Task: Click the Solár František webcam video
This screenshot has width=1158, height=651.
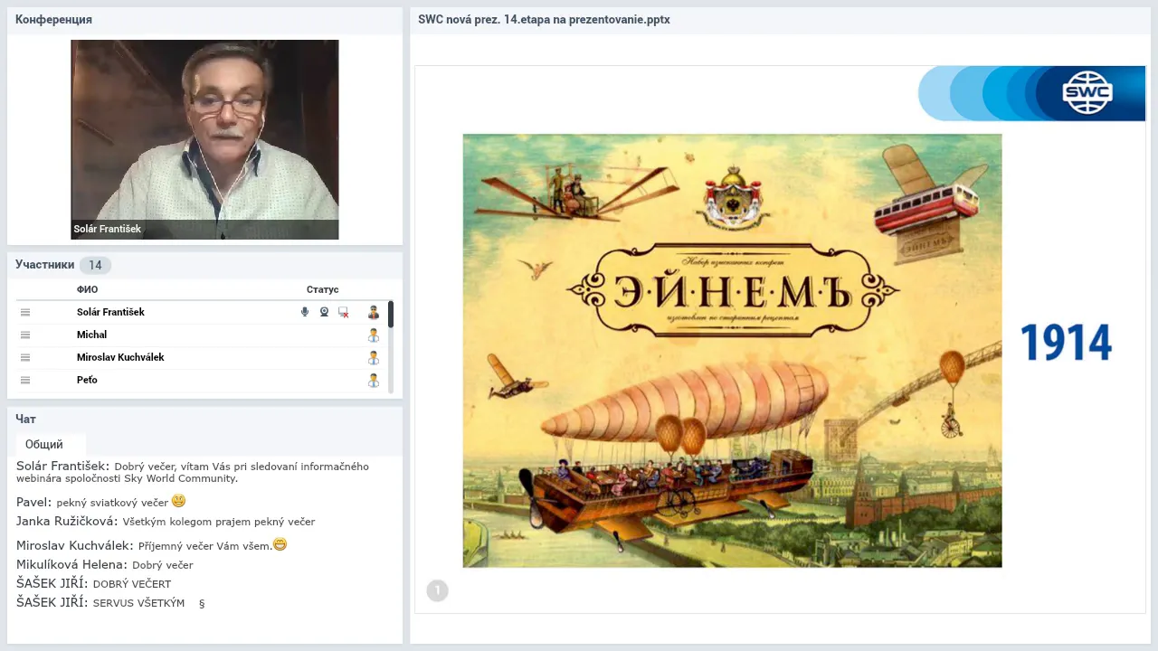Action: (204, 139)
